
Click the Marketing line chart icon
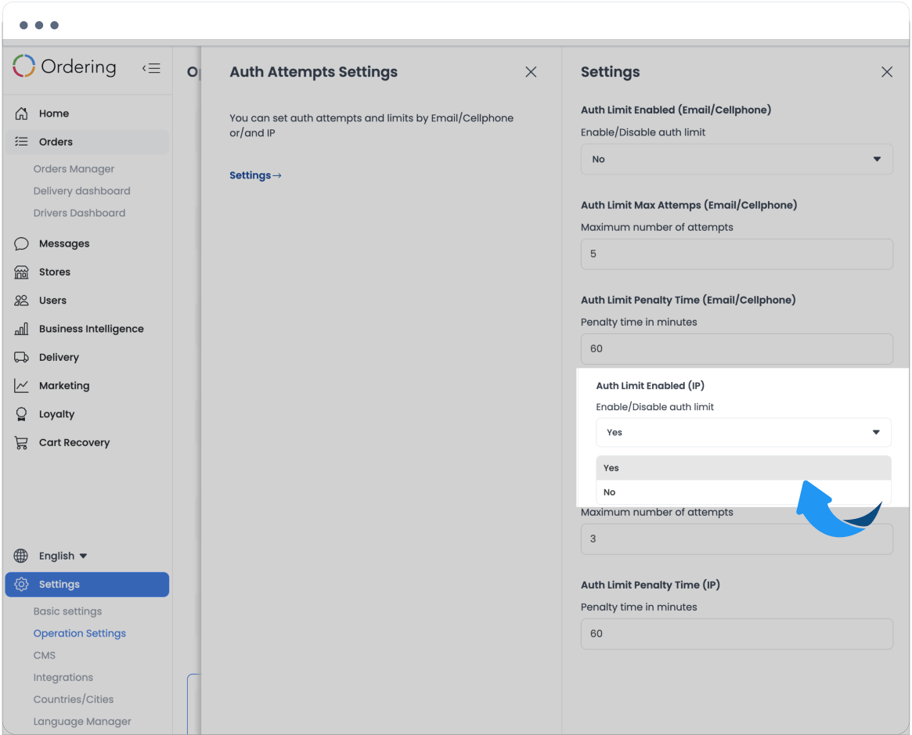click(x=21, y=386)
